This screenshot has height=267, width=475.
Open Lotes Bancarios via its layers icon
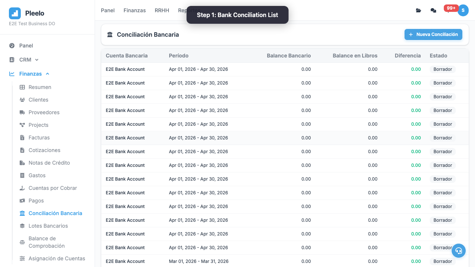pyautogui.click(x=22, y=226)
